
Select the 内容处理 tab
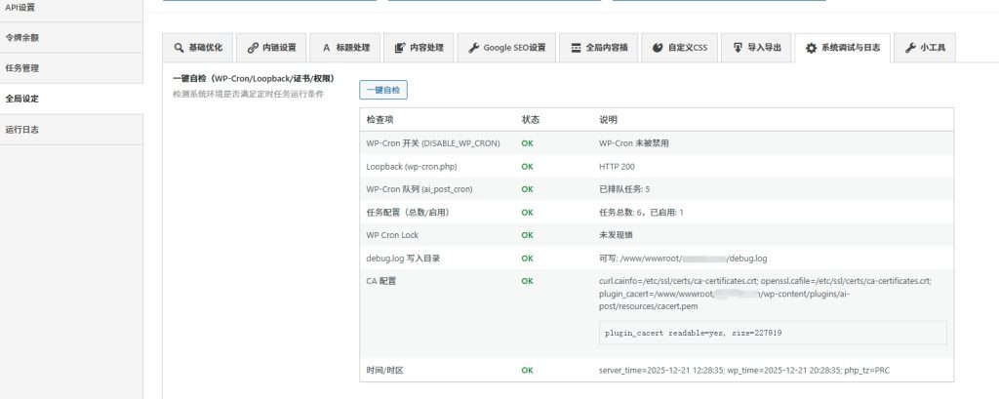(x=419, y=48)
